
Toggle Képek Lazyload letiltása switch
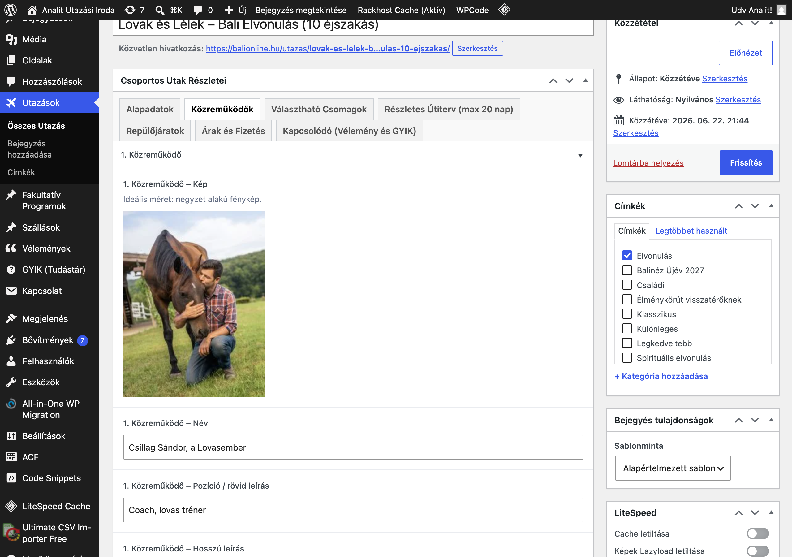pyautogui.click(x=758, y=551)
